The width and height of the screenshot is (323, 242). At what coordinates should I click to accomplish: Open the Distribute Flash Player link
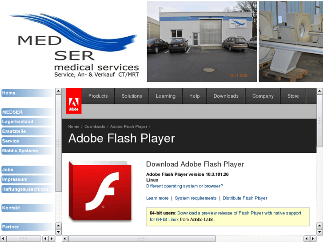tap(245, 198)
